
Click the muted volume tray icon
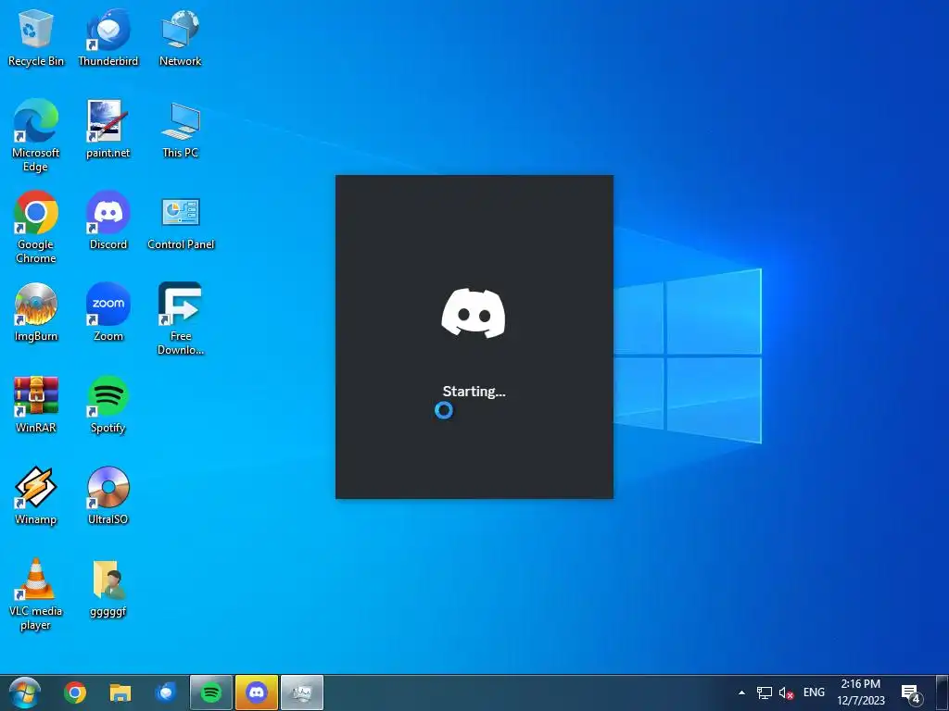[786, 692]
